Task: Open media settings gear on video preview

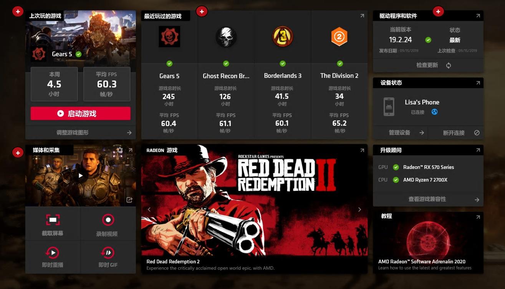Action: [120, 150]
